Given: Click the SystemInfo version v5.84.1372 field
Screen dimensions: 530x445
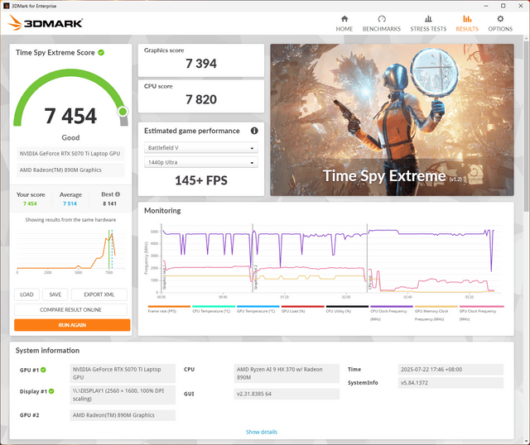Looking at the screenshot, I should (x=450, y=382).
